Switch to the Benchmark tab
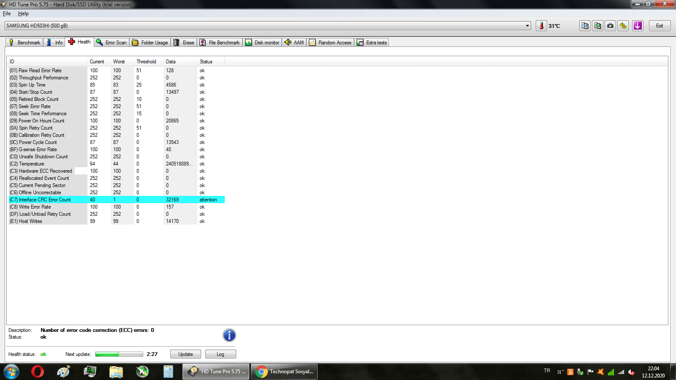Viewport: 676px width, 380px height. [25, 43]
